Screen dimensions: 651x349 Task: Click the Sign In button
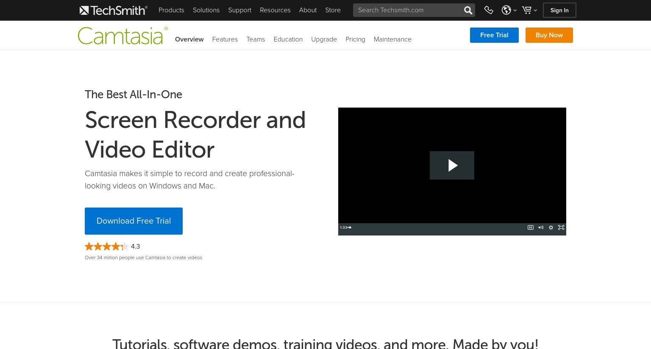(x=559, y=10)
